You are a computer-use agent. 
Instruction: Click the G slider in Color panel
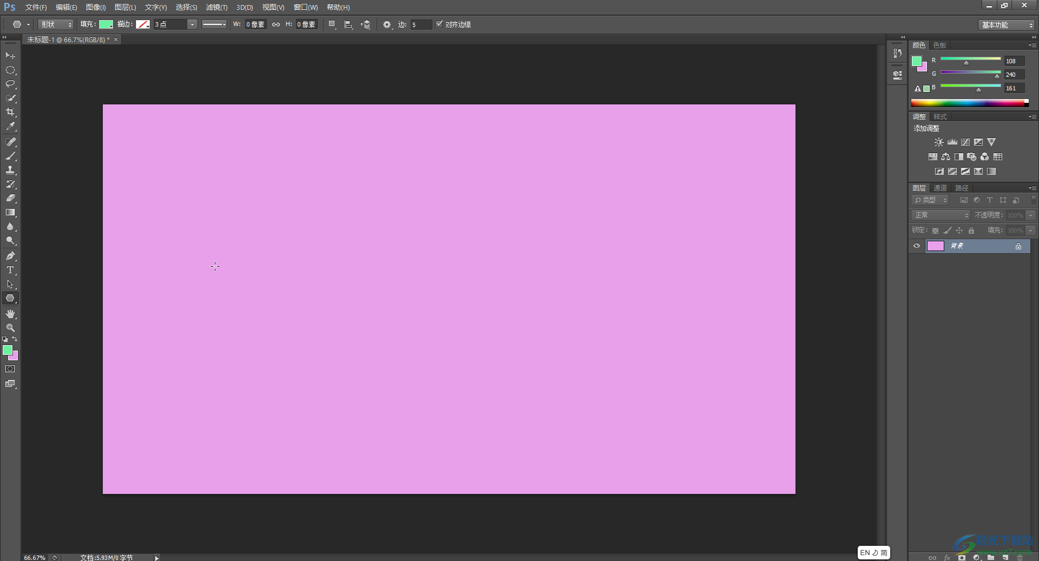pos(971,72)
